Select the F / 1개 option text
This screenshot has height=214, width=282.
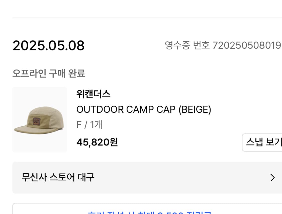89,125
